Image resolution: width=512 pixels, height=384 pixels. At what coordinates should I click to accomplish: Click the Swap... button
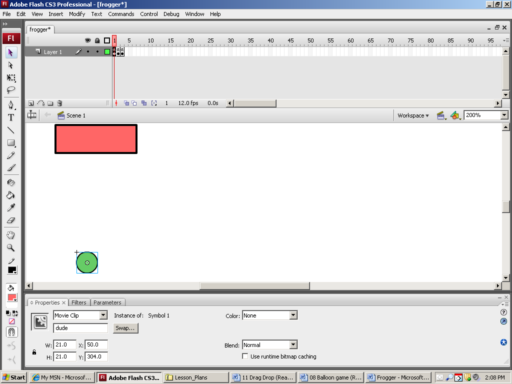(x=125, y=328)
